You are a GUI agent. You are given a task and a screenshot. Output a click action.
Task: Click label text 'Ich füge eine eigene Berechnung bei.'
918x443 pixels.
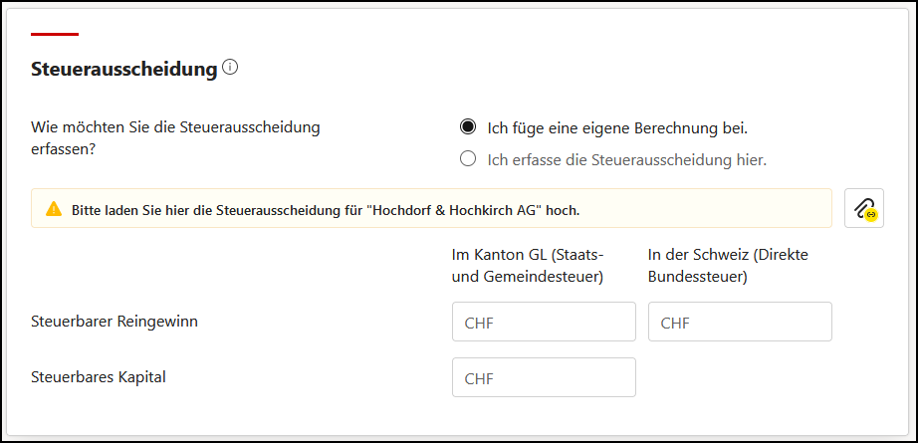(617, 127)
